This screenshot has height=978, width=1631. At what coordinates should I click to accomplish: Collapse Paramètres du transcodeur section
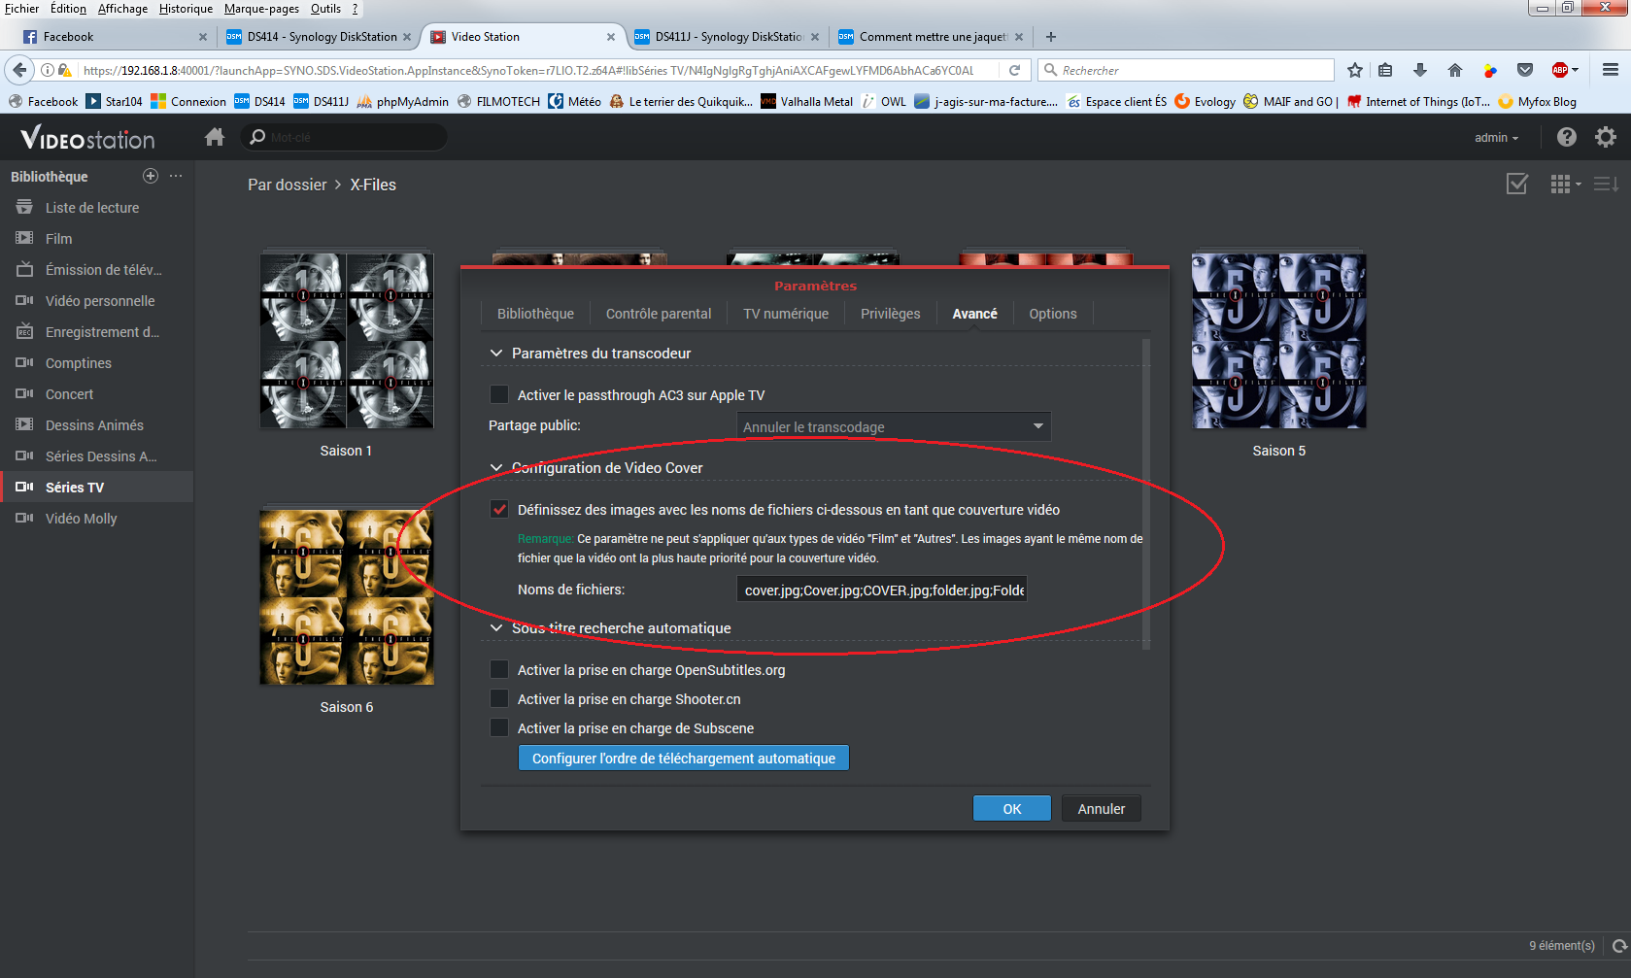tap(496, 354)
